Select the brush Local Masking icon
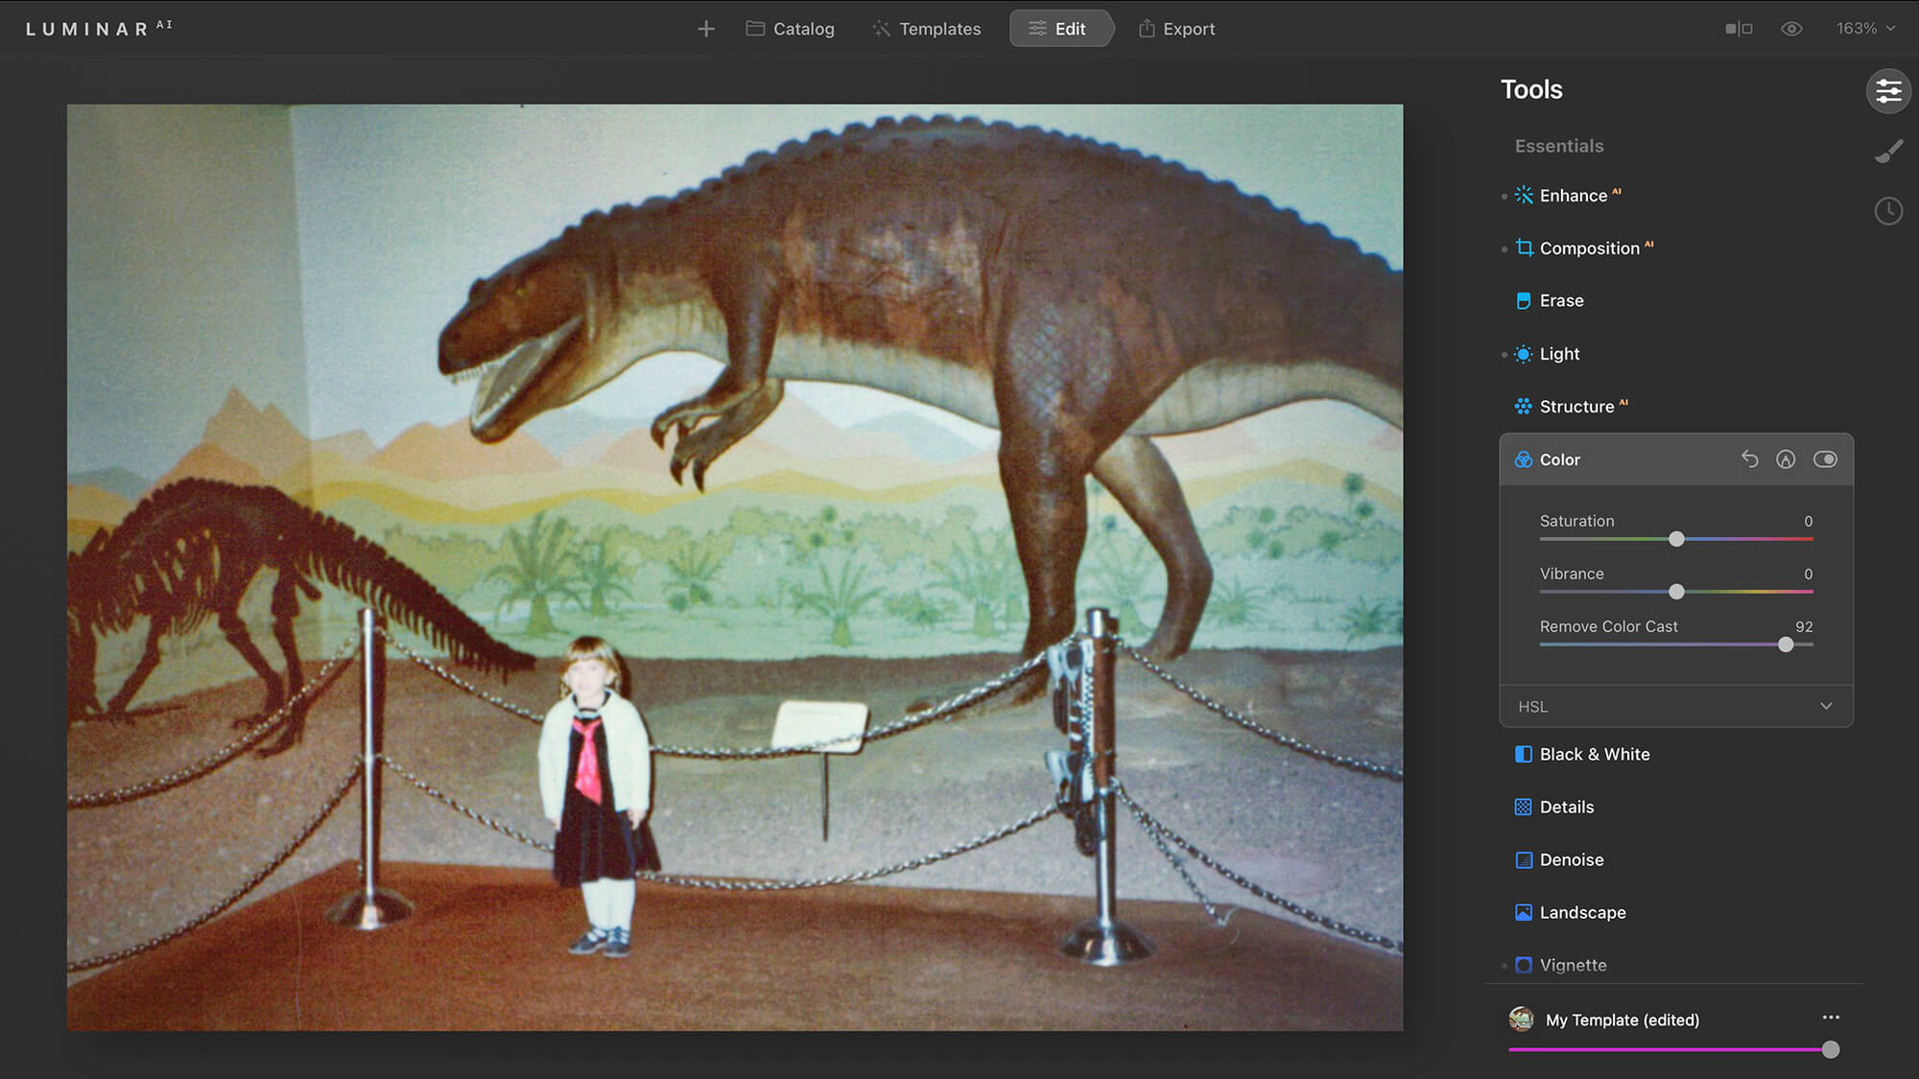 click(1887, 152)
